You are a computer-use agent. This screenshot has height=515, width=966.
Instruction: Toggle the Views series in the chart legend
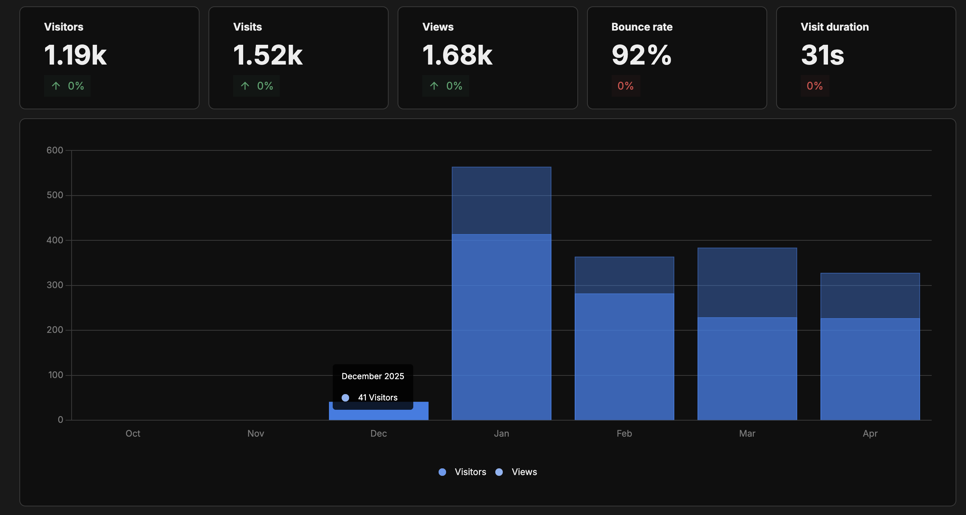(x=524, y=472)
